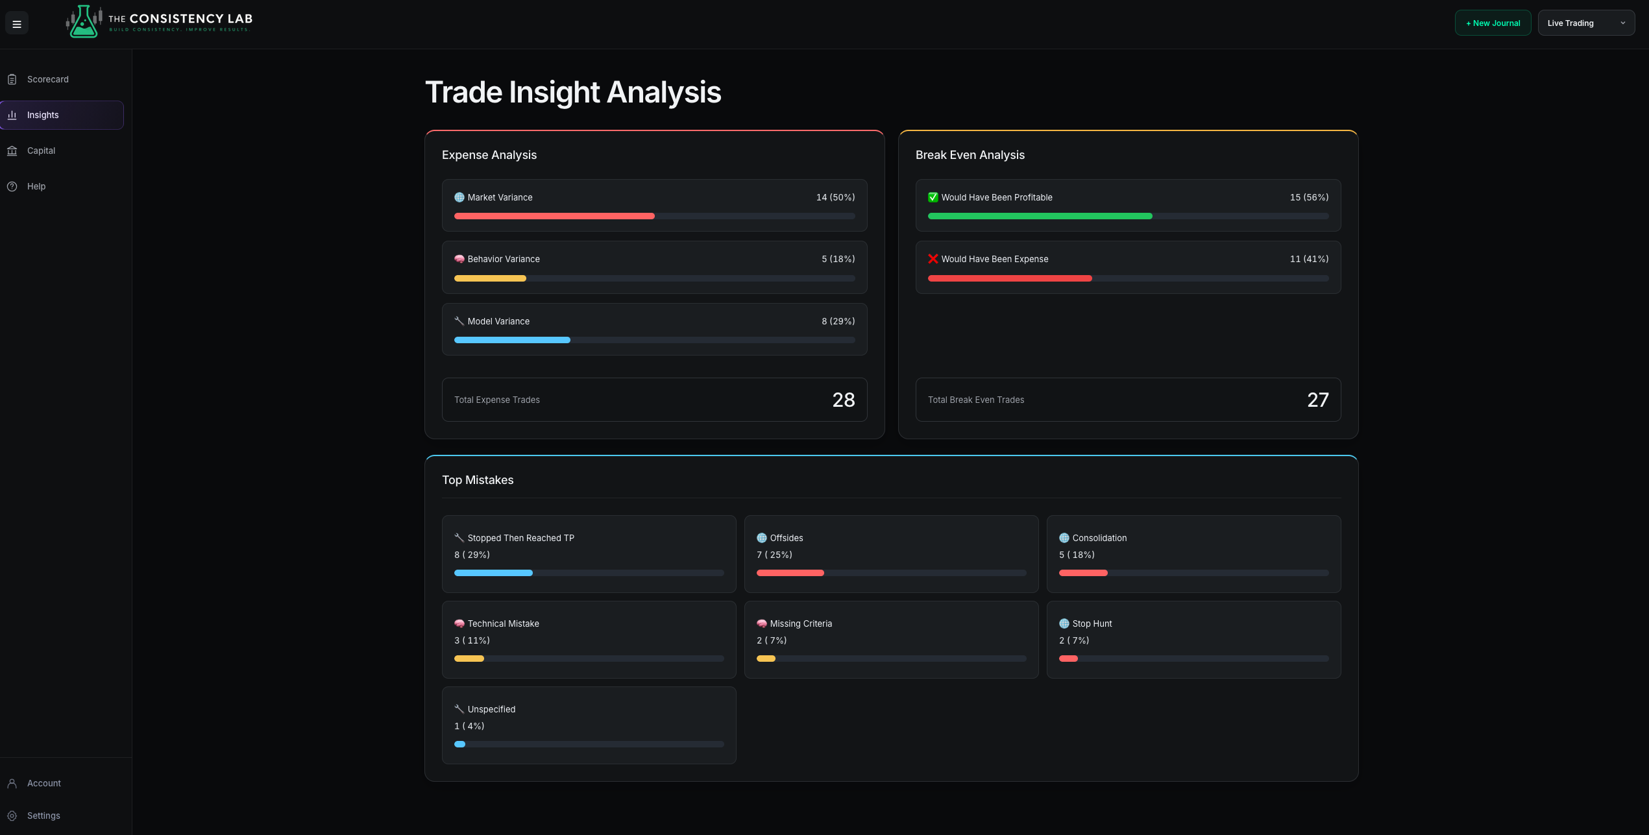Select the Stop Hunt mistake card
The width and height of the screenshot is (1649, 835).
pos(1193,640)
